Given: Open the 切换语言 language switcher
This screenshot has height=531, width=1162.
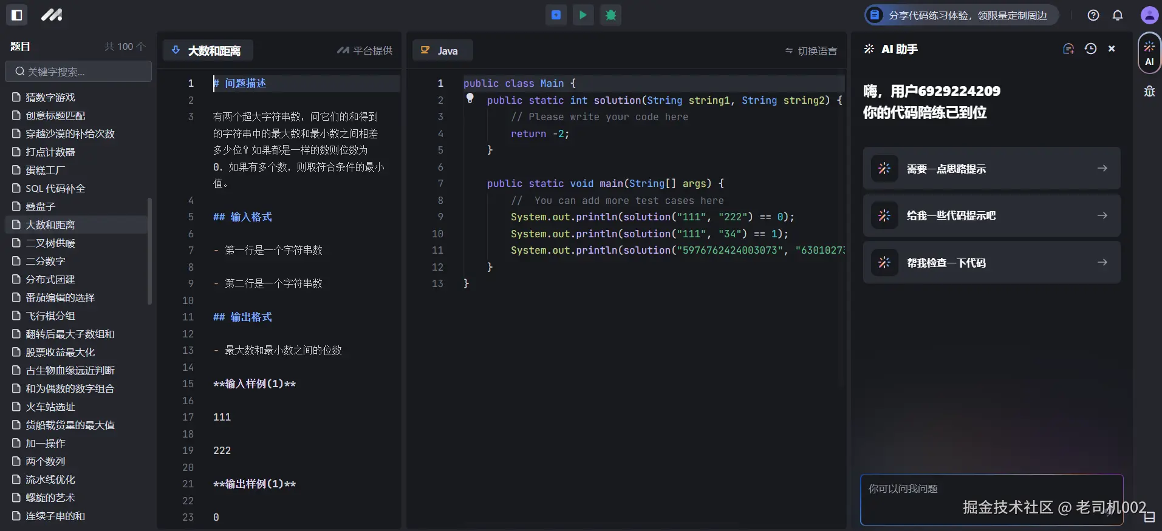Looking at the screenshot, I should click(x=811, y=51).
